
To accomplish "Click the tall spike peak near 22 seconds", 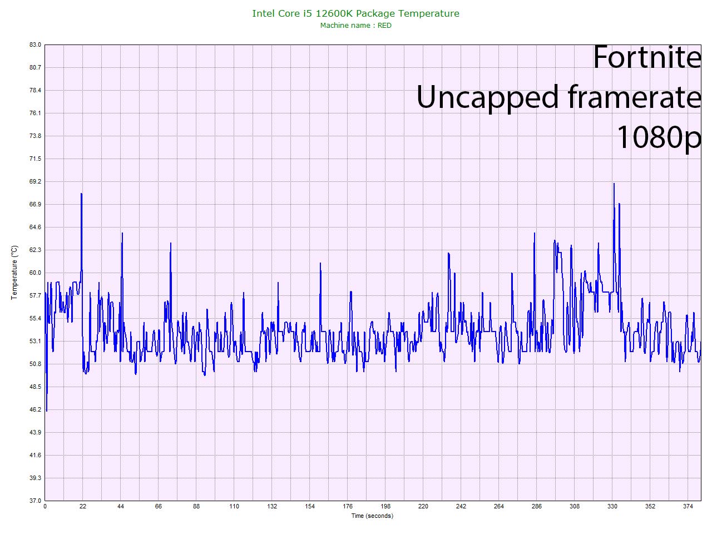I will 82,194.
